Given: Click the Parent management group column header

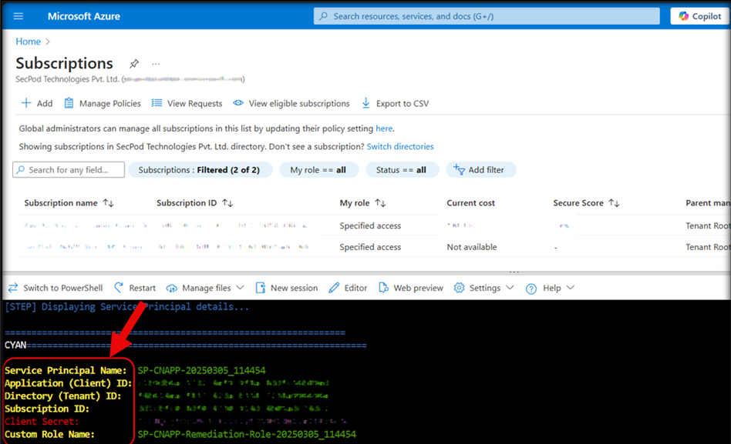Looking at the screenshot, I should (708, 203).
